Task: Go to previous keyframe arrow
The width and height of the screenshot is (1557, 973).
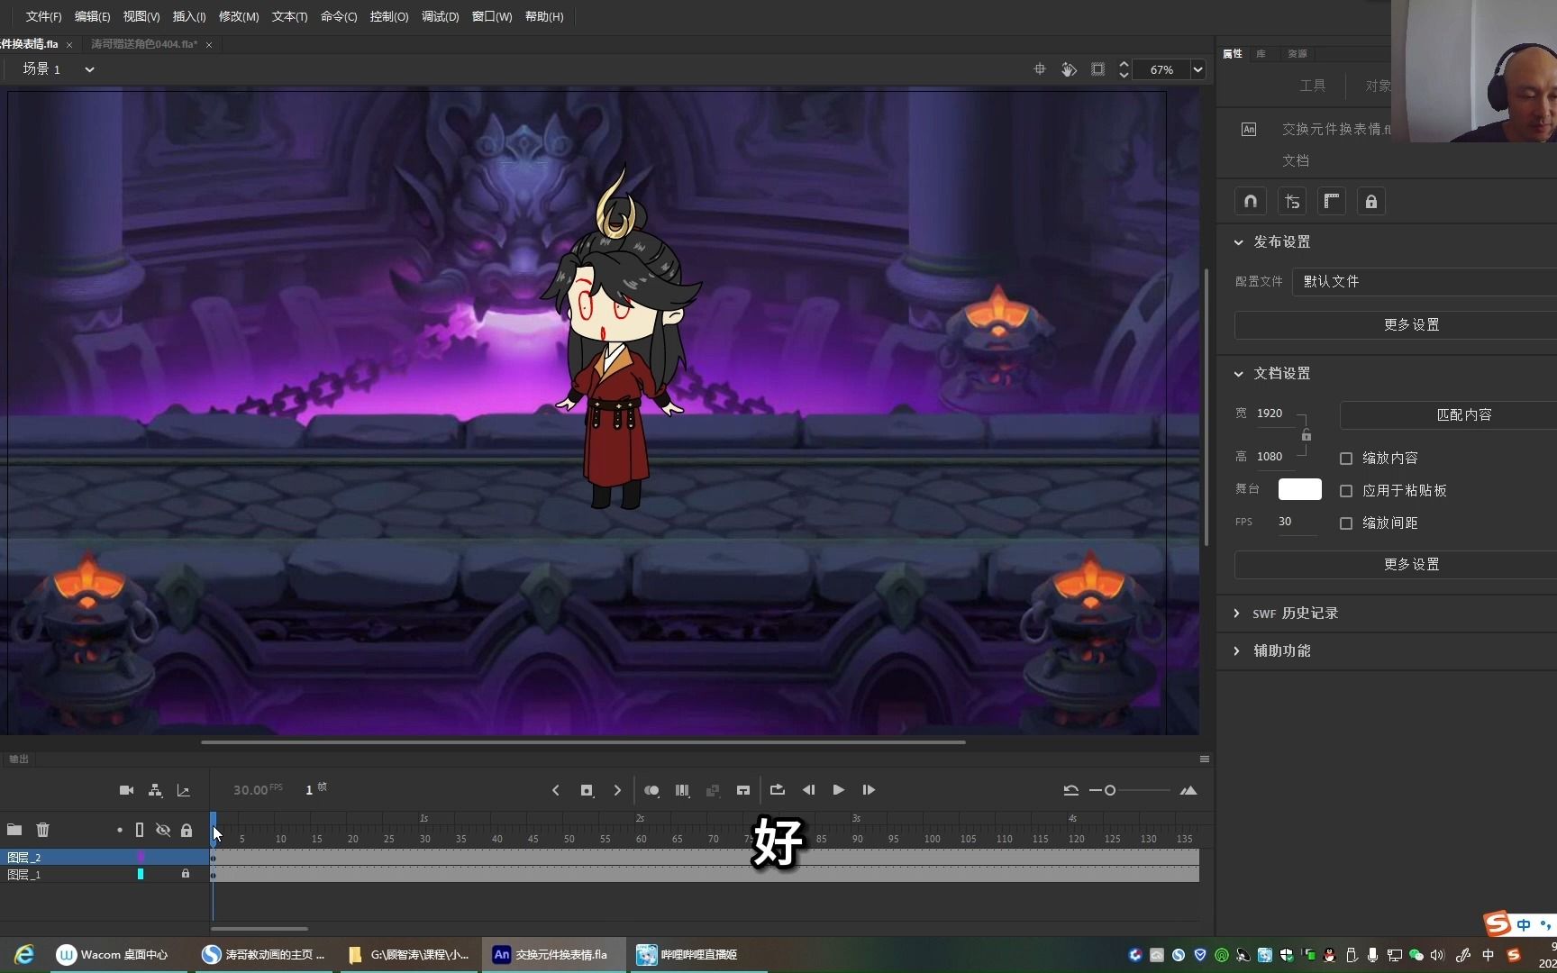Action: 556,790
